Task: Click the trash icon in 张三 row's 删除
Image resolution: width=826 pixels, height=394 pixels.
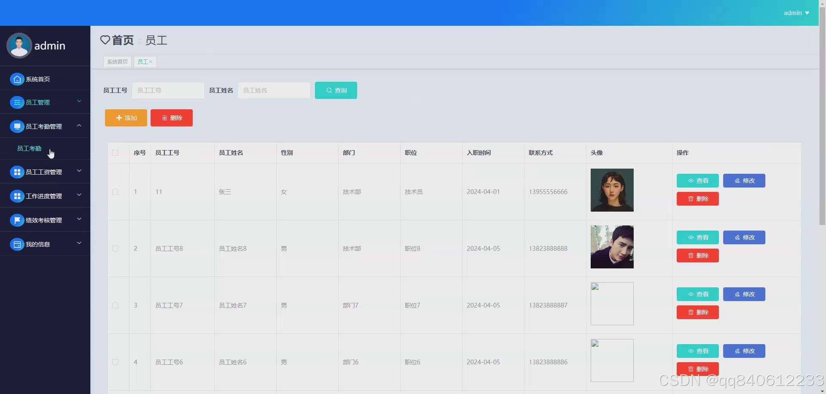Action: [691, 199]
